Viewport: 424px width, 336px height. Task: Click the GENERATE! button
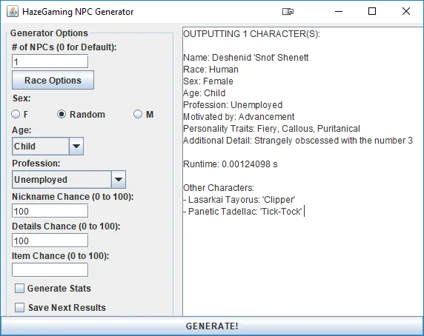(212, 326)
